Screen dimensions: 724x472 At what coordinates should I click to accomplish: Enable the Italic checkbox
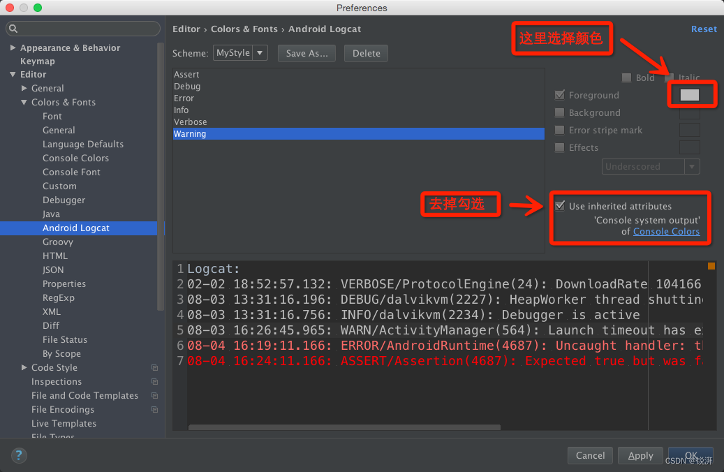click(669, 78)
